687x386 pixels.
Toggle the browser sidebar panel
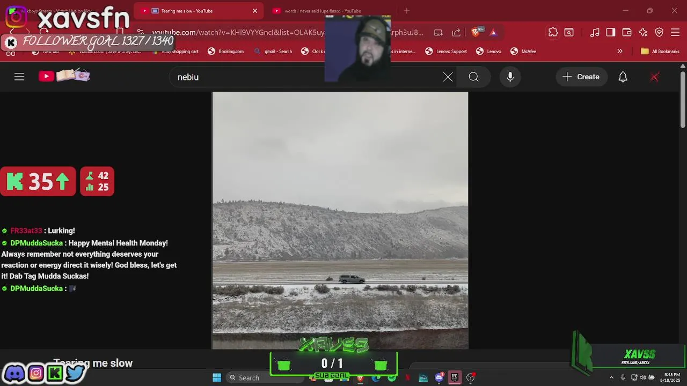(x=611, y=32)
